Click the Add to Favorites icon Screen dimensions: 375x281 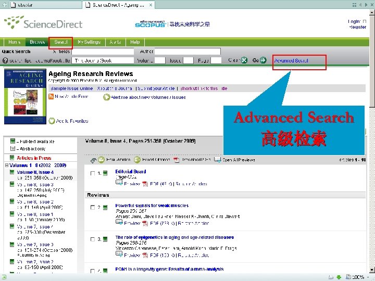(x=52, y=121)
